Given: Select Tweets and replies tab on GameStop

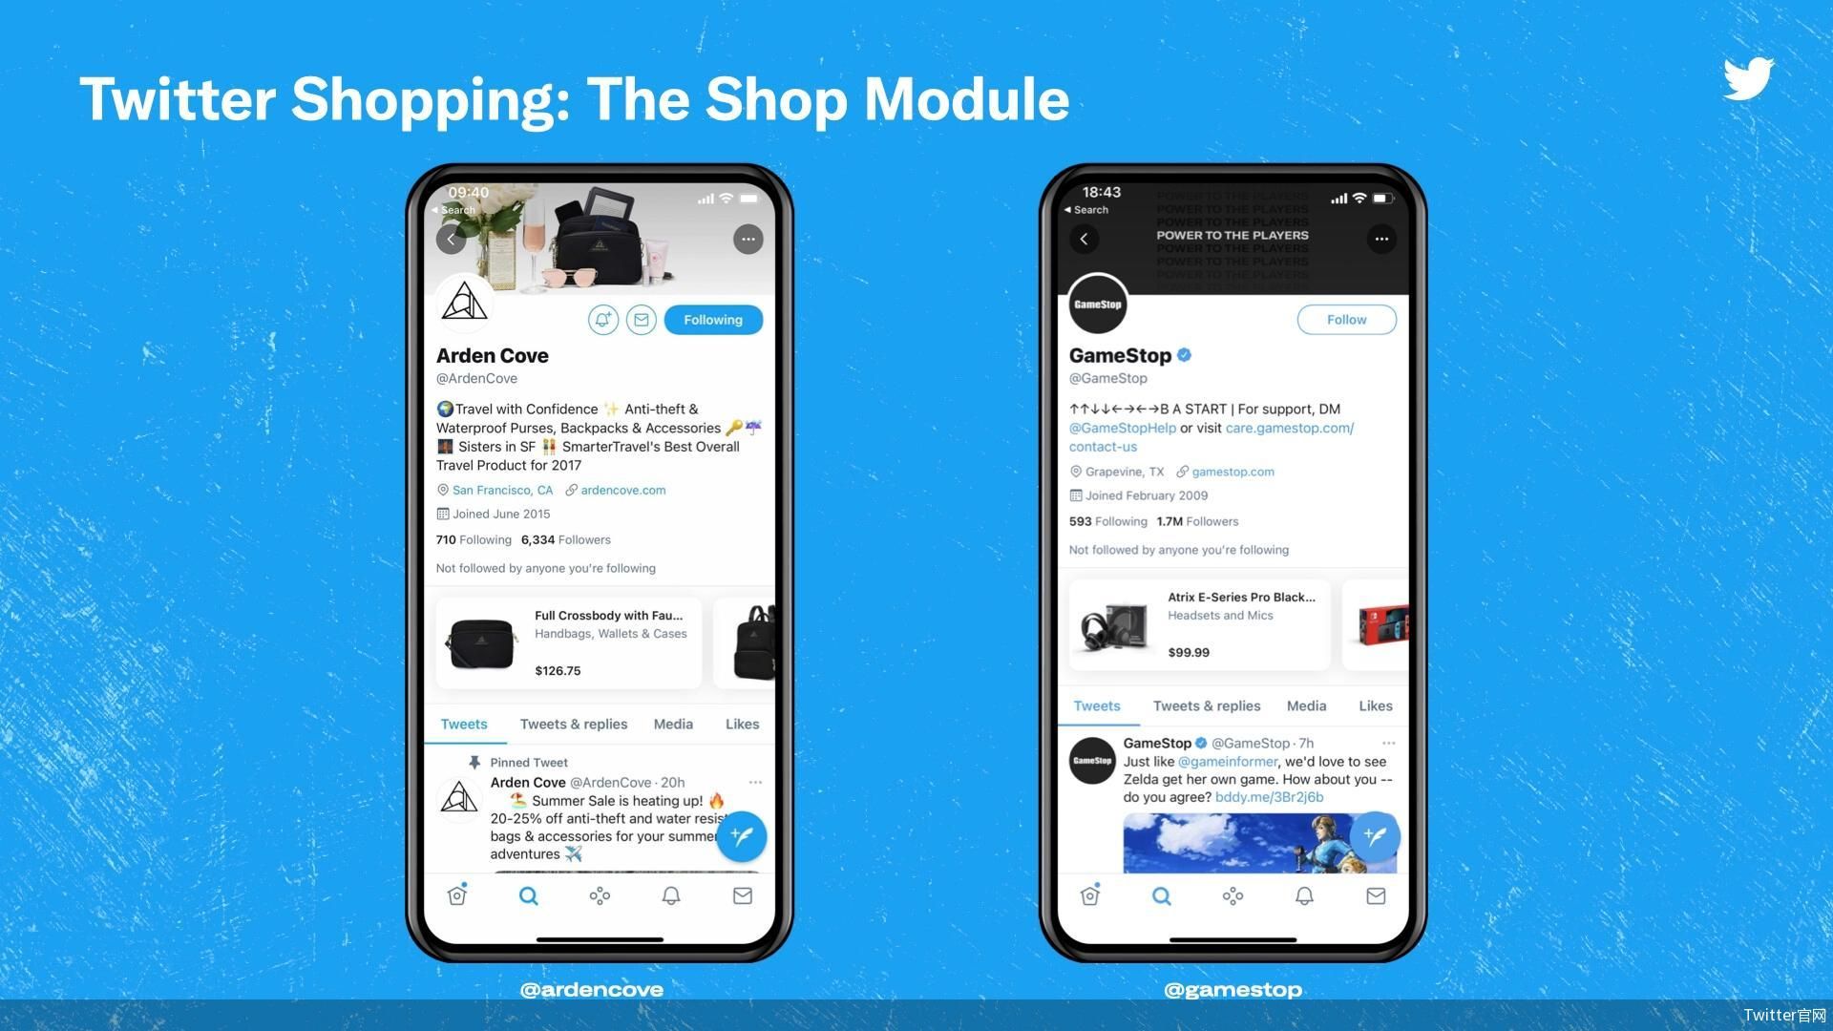Looking at the screenshot, I should (x=1206, y=705).
